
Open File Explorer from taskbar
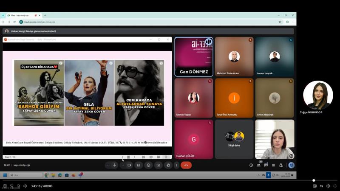coord(53,175)
